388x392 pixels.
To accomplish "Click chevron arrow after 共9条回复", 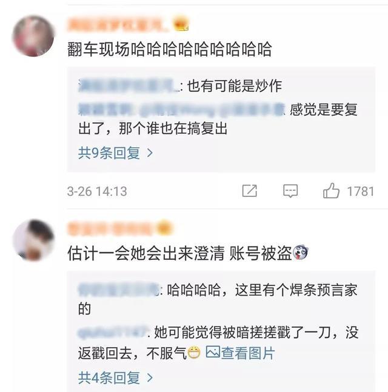I will pos(150,153).
